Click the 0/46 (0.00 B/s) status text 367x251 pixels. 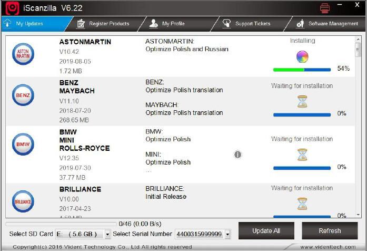pyautogui.click(x=140, y=224)
